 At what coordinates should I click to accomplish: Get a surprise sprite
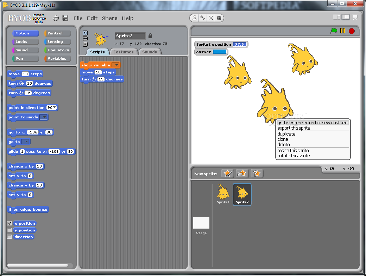[x=257, y=173]
